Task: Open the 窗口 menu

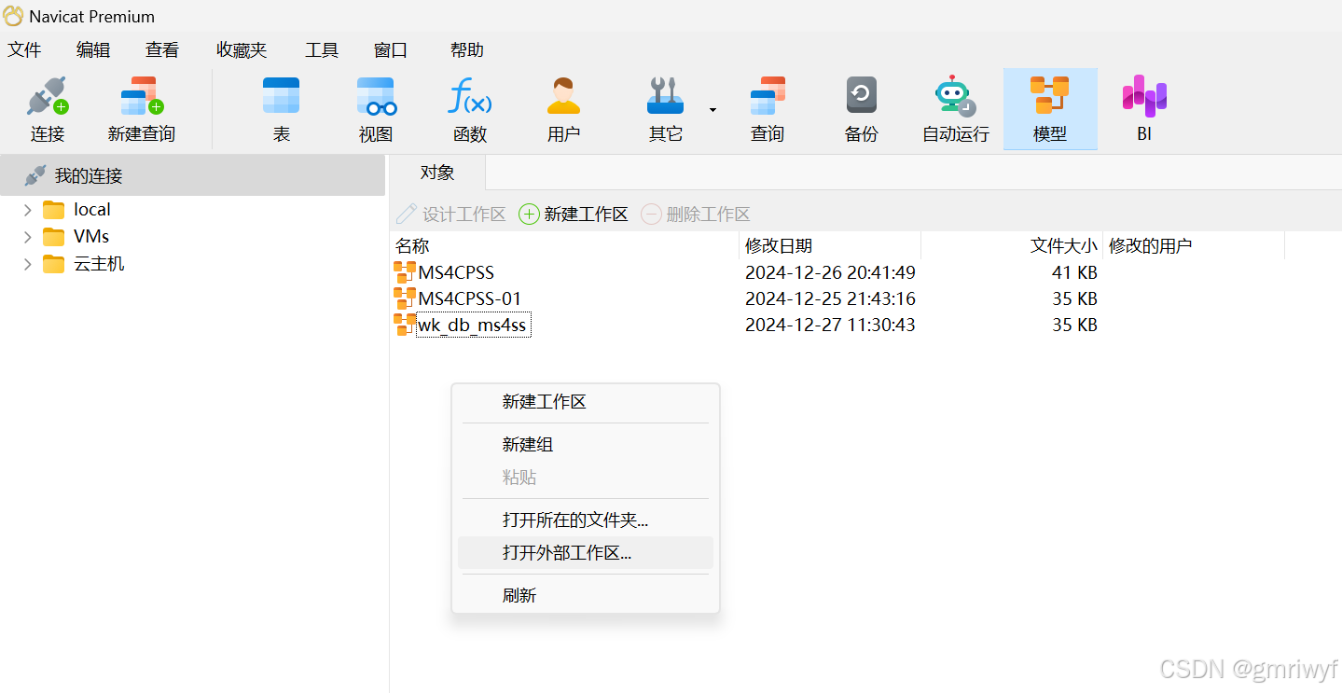Action: [391, 50]
